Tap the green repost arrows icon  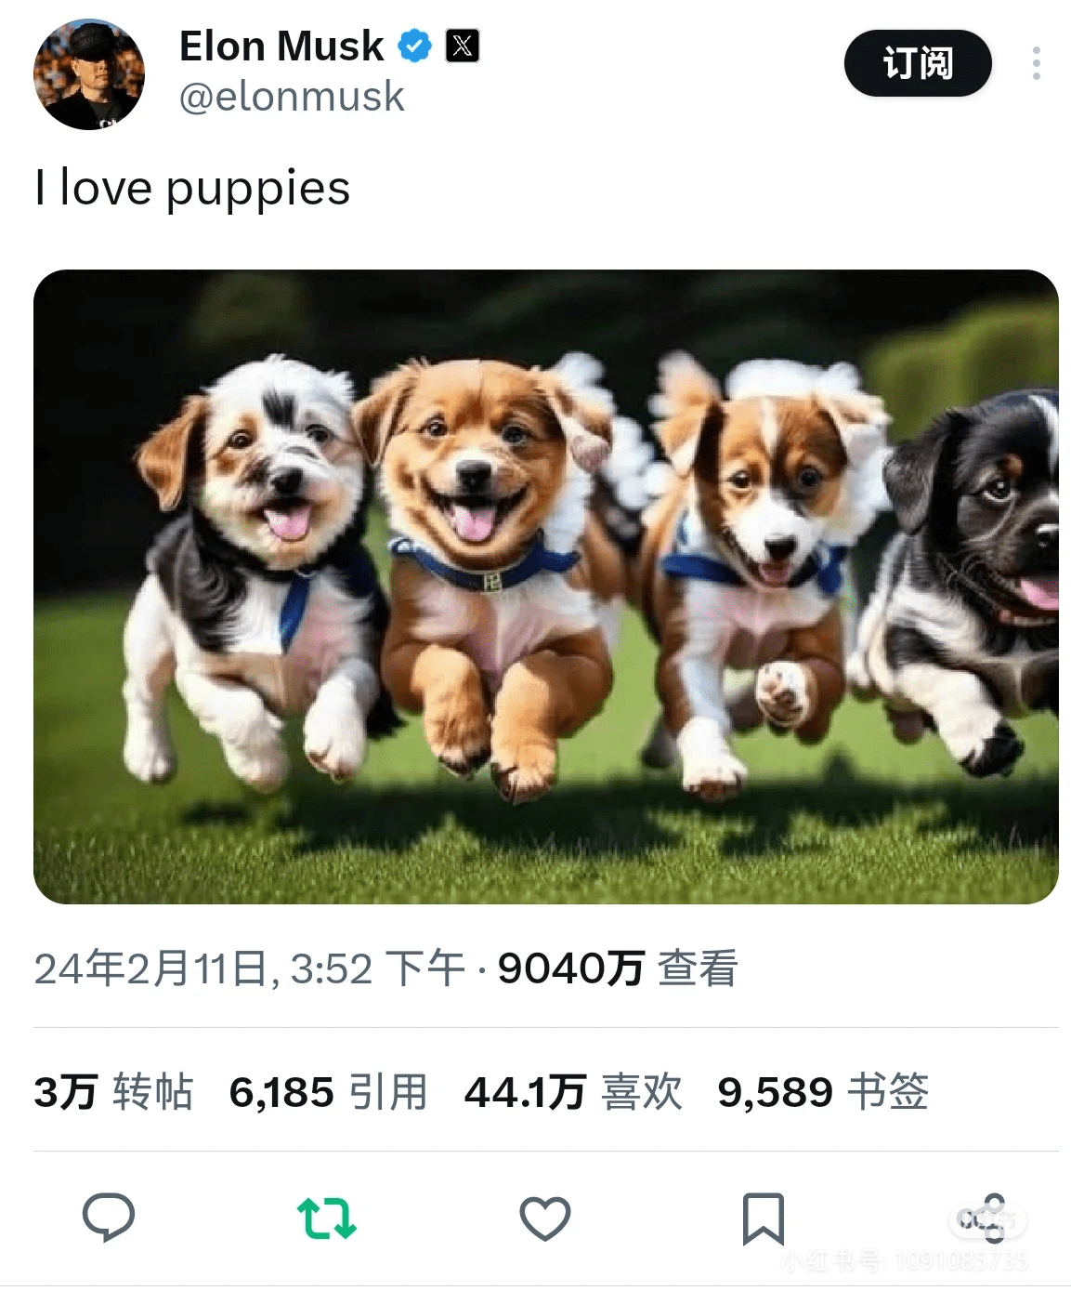pyautogui.click(x=327, y=1218)
